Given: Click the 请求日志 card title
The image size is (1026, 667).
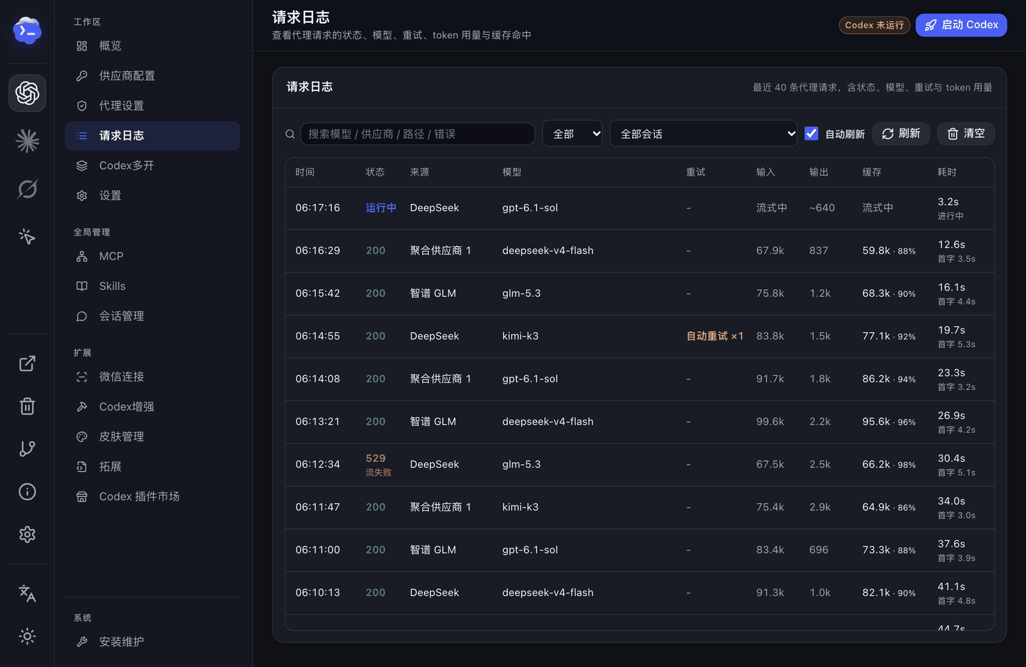Looking at the screenshot, I should (309, 87).
